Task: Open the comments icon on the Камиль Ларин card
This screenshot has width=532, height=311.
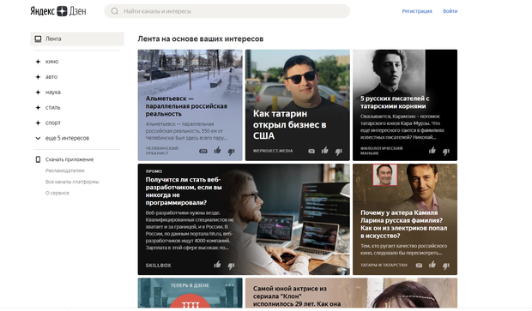Action: click(x=419, y=266)
